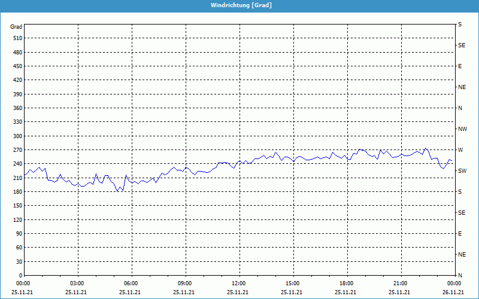Select the 03:00 time axis label
Image resolution: width=479 pixels, height=299 pixels.
click(x=77, y=283)
